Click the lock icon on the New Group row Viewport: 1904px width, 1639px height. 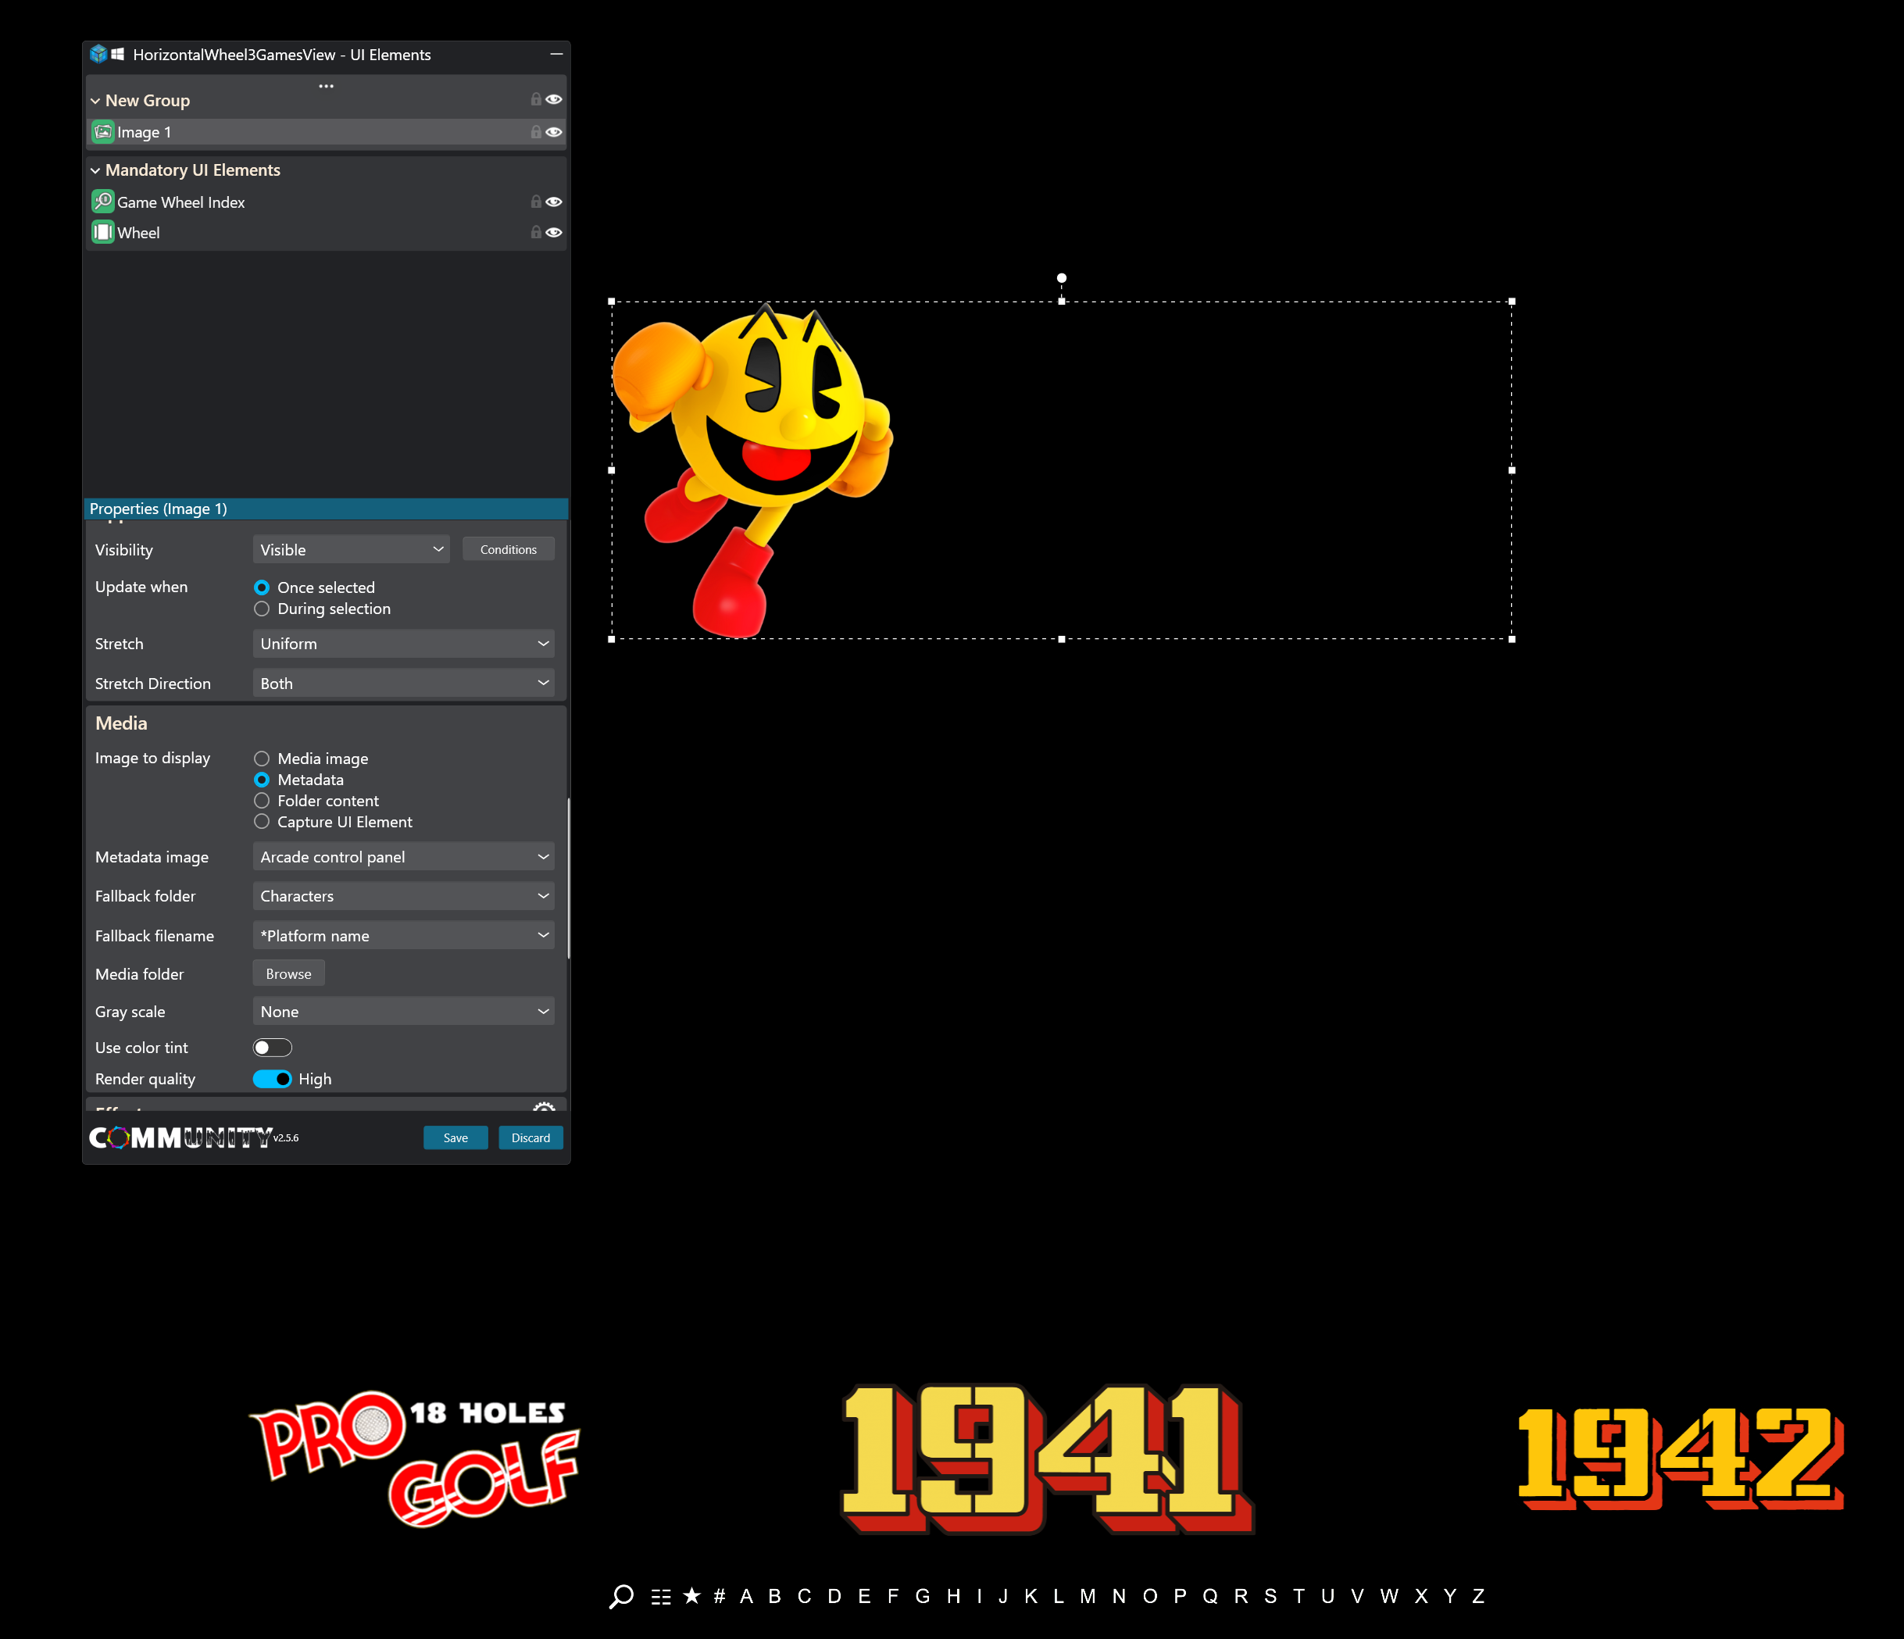click(x=536, y=99)
